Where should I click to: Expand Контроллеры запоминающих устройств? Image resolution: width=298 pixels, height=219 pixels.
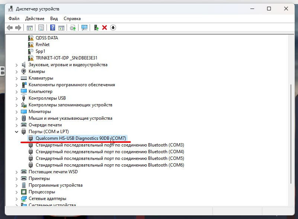tap(16, 105)
